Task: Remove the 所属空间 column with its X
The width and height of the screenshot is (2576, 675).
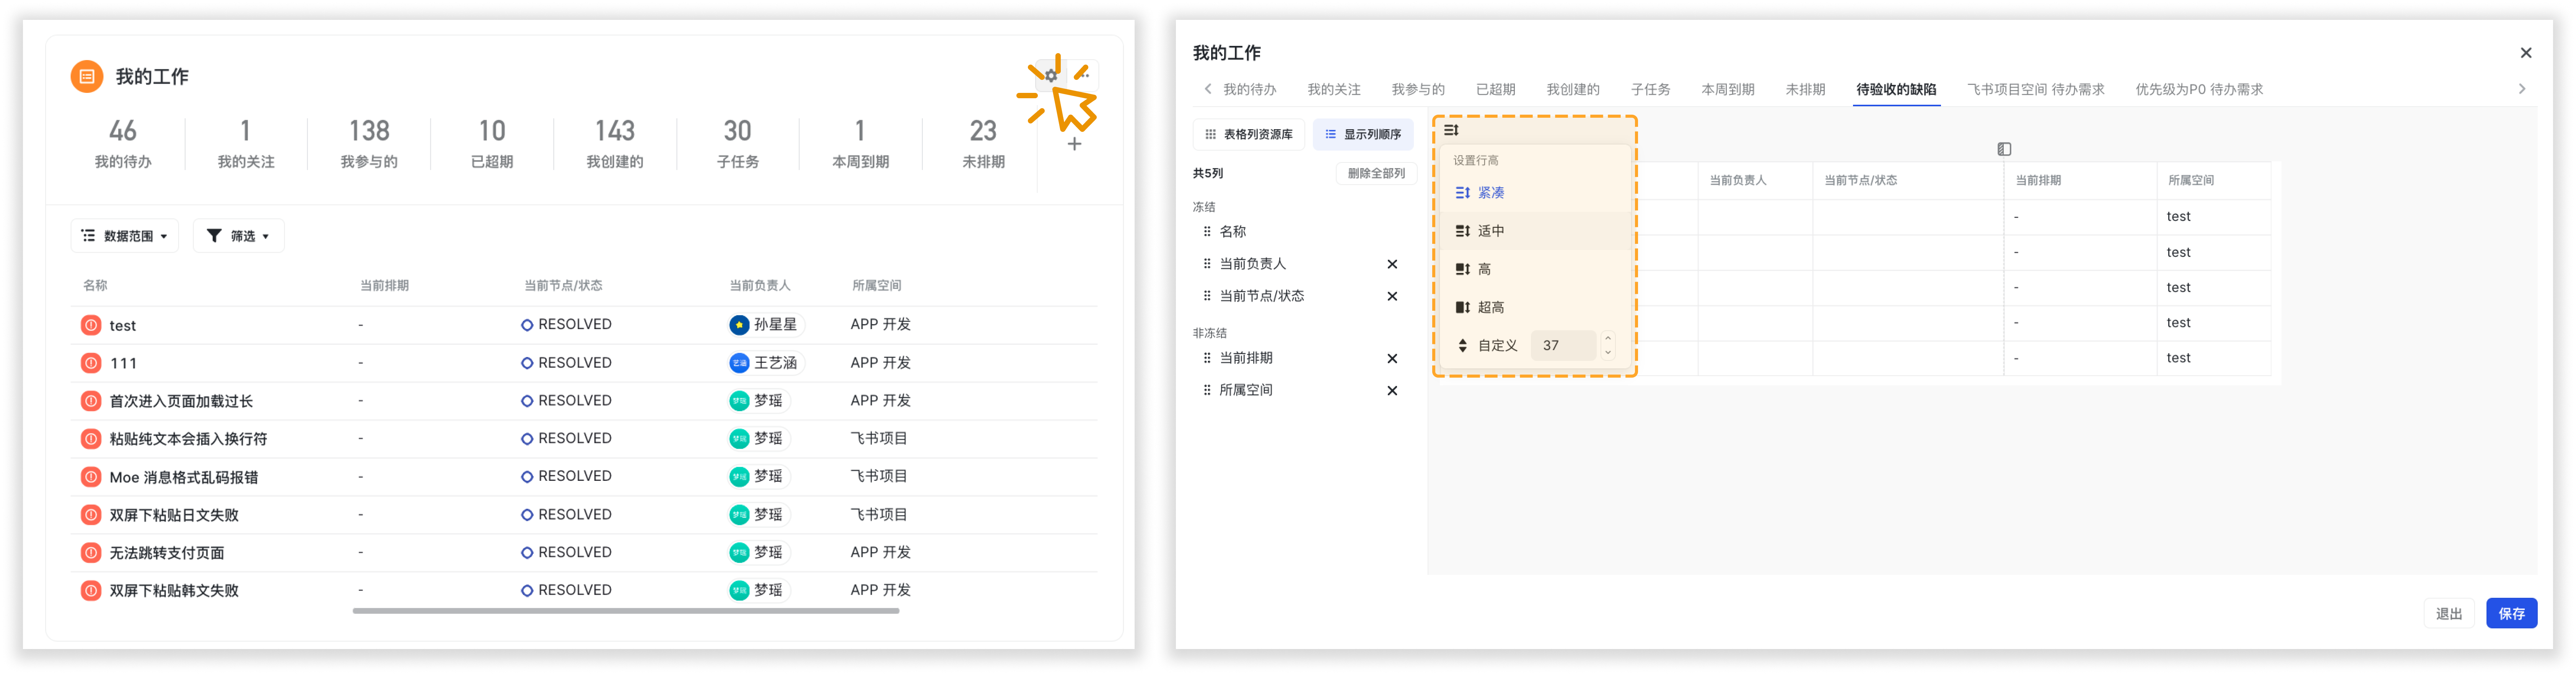Action: [1392, 390]
